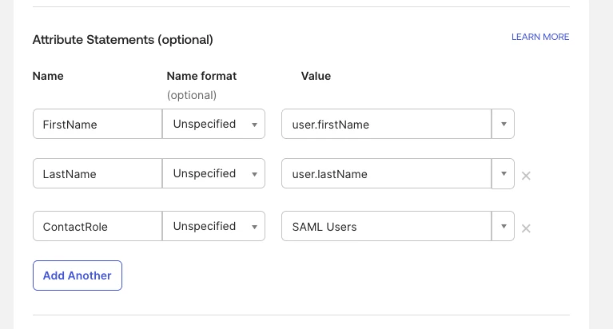Click into the user.firstName value field

(386, 125)
